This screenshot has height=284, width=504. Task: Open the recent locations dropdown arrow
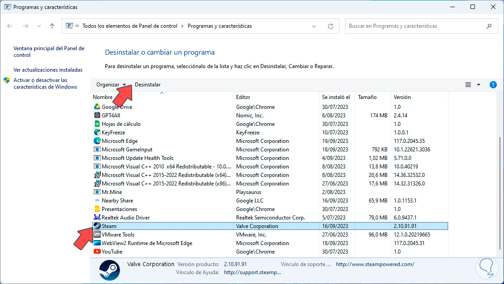tap(39, 26)
